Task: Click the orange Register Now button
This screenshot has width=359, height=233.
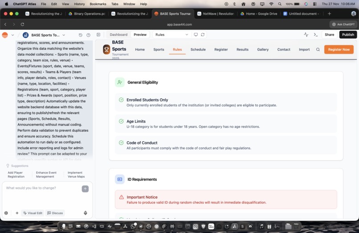Action: coord(339,49)
